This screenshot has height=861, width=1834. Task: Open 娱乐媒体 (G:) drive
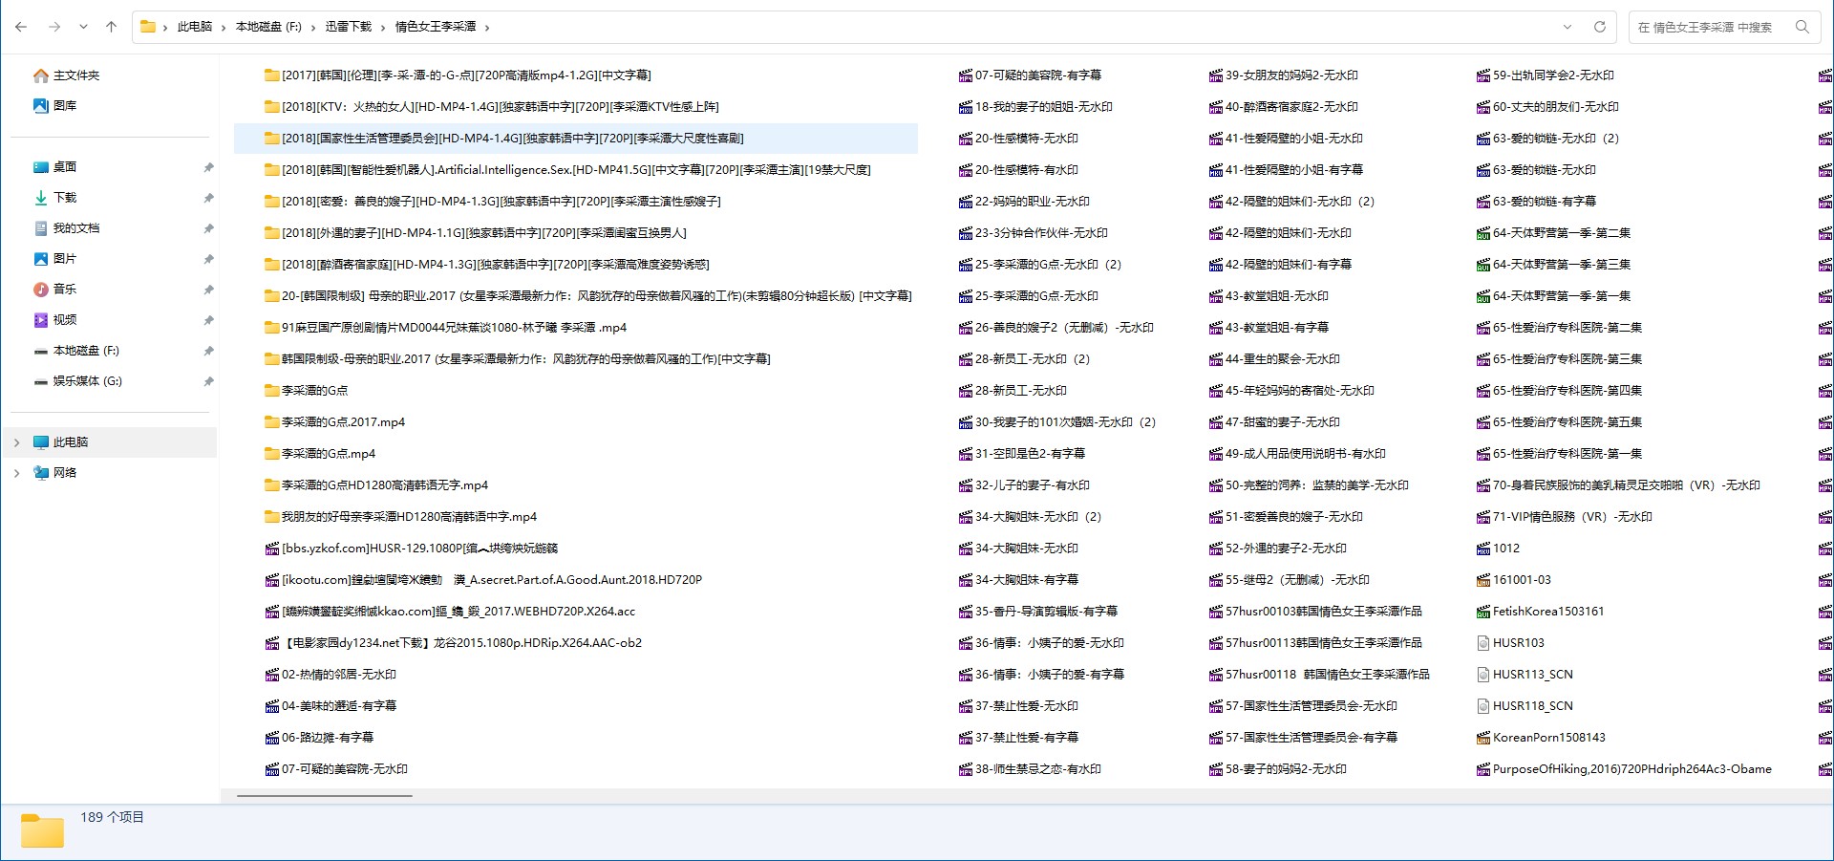click(87, 381)
